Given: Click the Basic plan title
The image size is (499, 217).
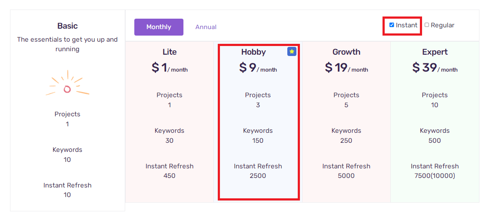Looking at the screenshot, I should pyautogui.click(x=67, y=26).
